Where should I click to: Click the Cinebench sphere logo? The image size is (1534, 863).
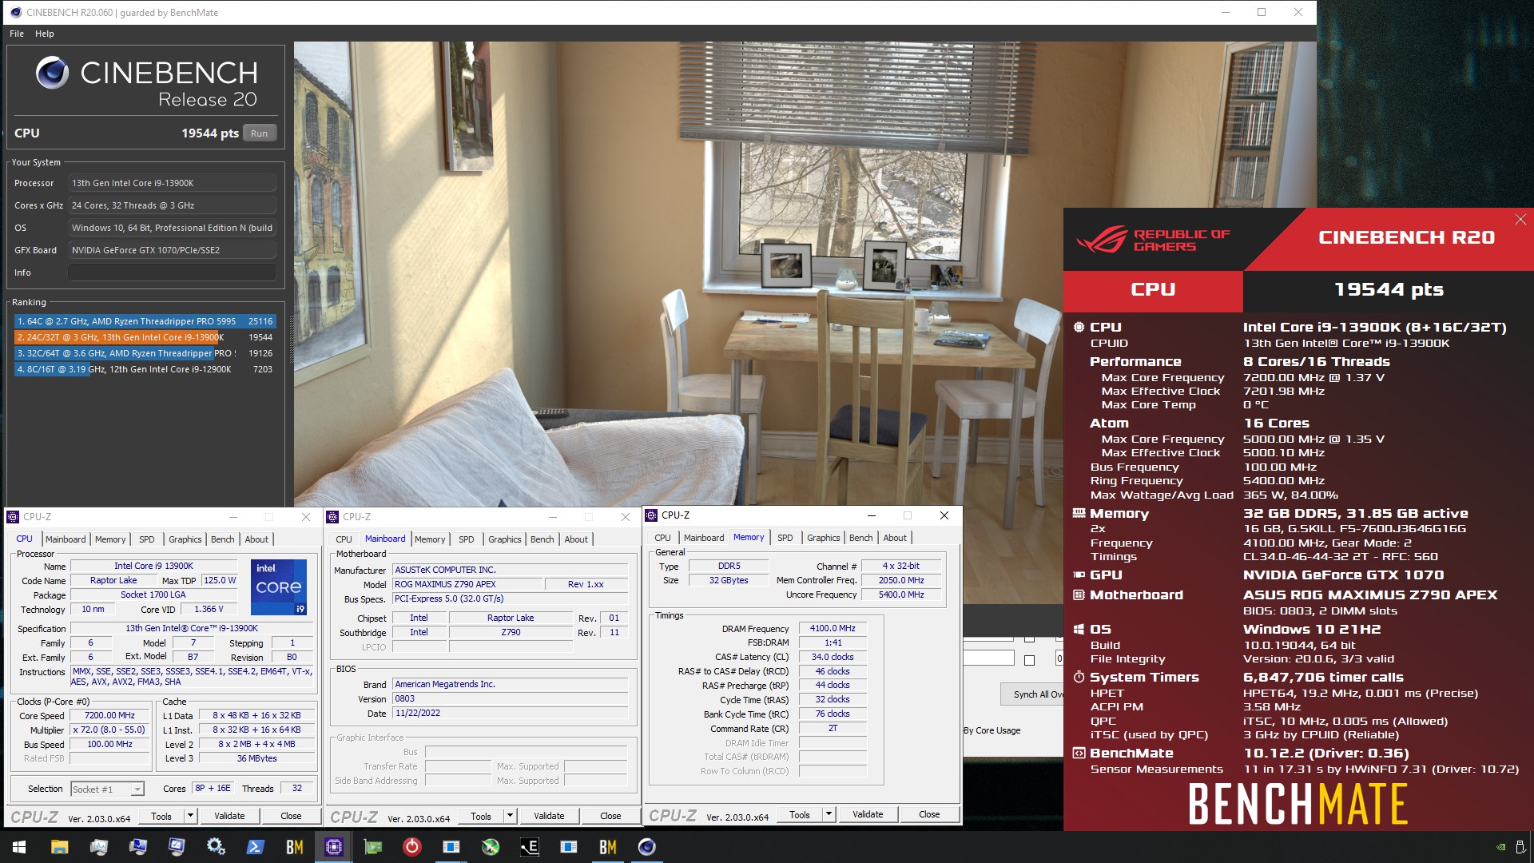click(x=52, y=74)
